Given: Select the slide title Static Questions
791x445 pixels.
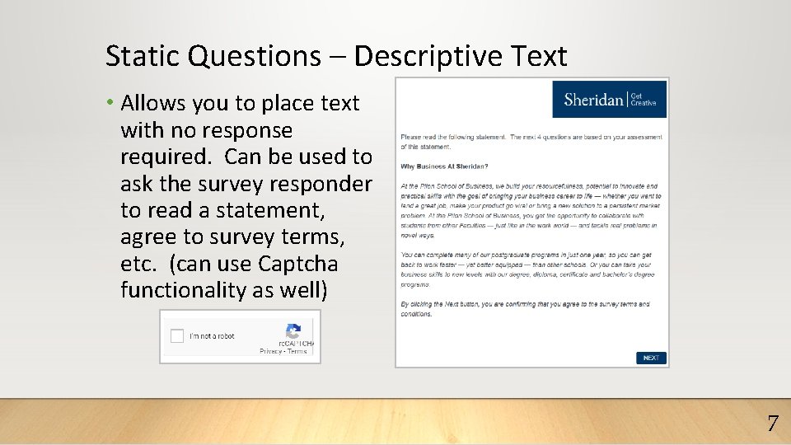Looking at the screenshot, I should [x=336, y=55].
